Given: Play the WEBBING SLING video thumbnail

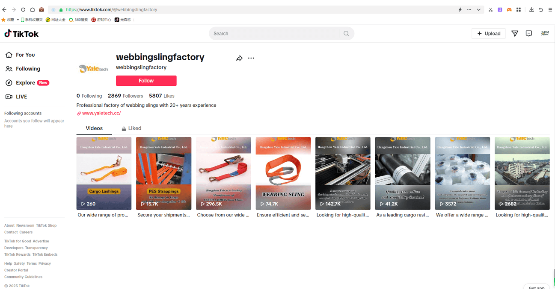Looking at the screenshot, I should click(283, 173).
